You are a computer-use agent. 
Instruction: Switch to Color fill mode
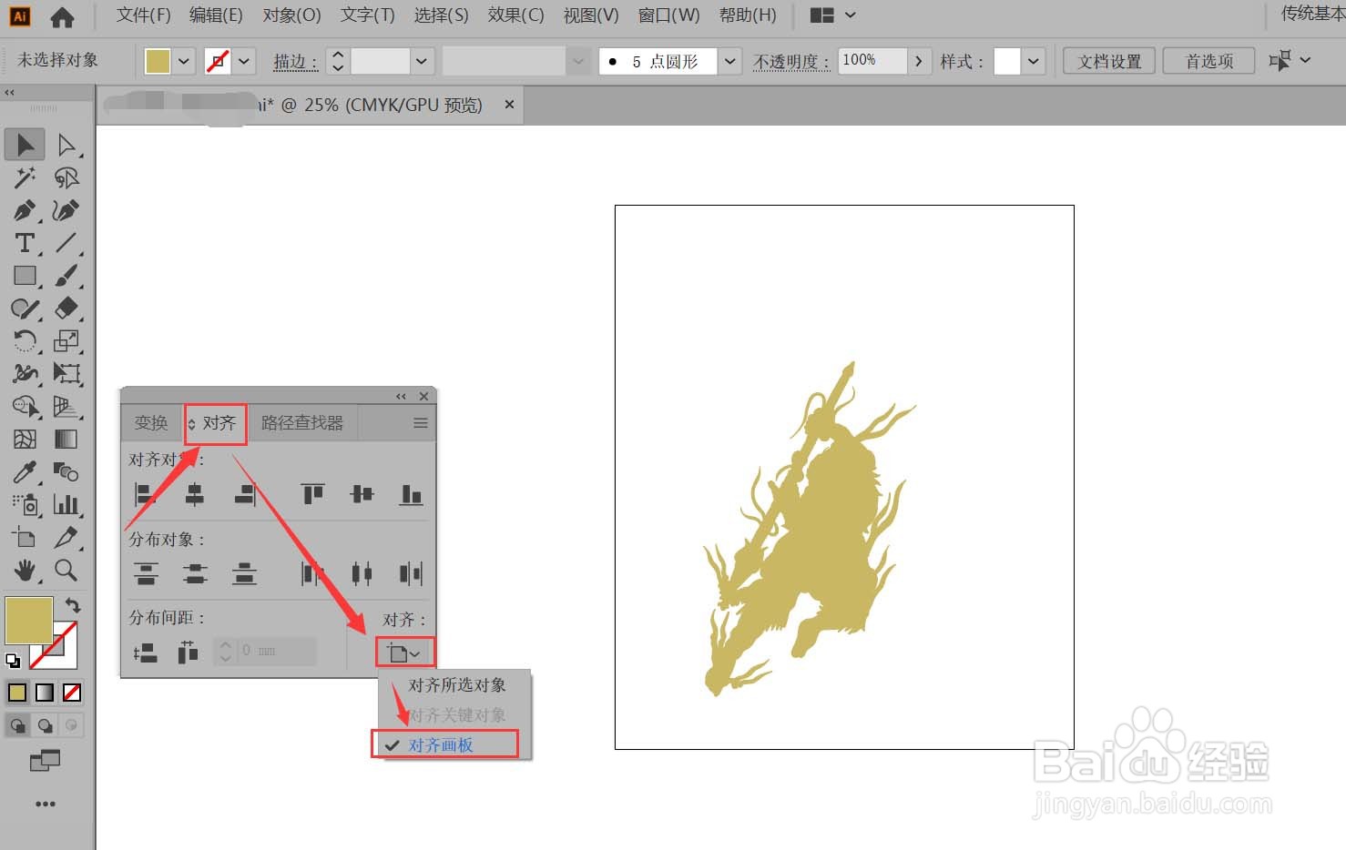tap(17, 693)
